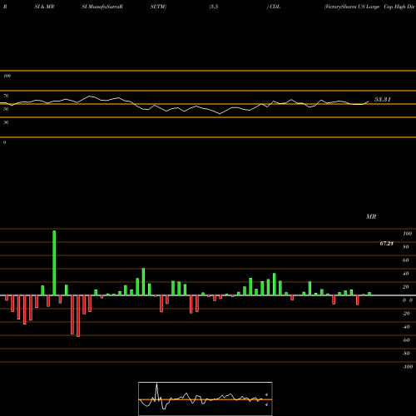
Task: Click the MR axis -100 label
Action: pyautogui.click(x=408, y=367)
